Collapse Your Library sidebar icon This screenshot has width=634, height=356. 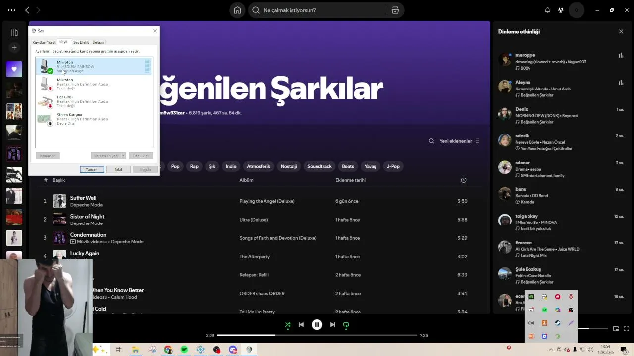pyautogui.click(x=14, y=33)
